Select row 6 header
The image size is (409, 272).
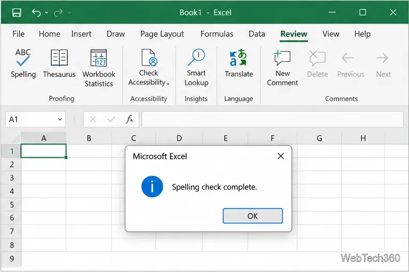pyautogui.click(x=11, y=217)
